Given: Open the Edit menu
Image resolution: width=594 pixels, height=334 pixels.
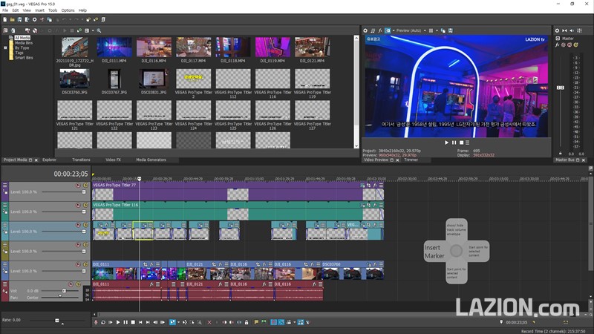Looking at the screenshot, I should pos(15,10).
